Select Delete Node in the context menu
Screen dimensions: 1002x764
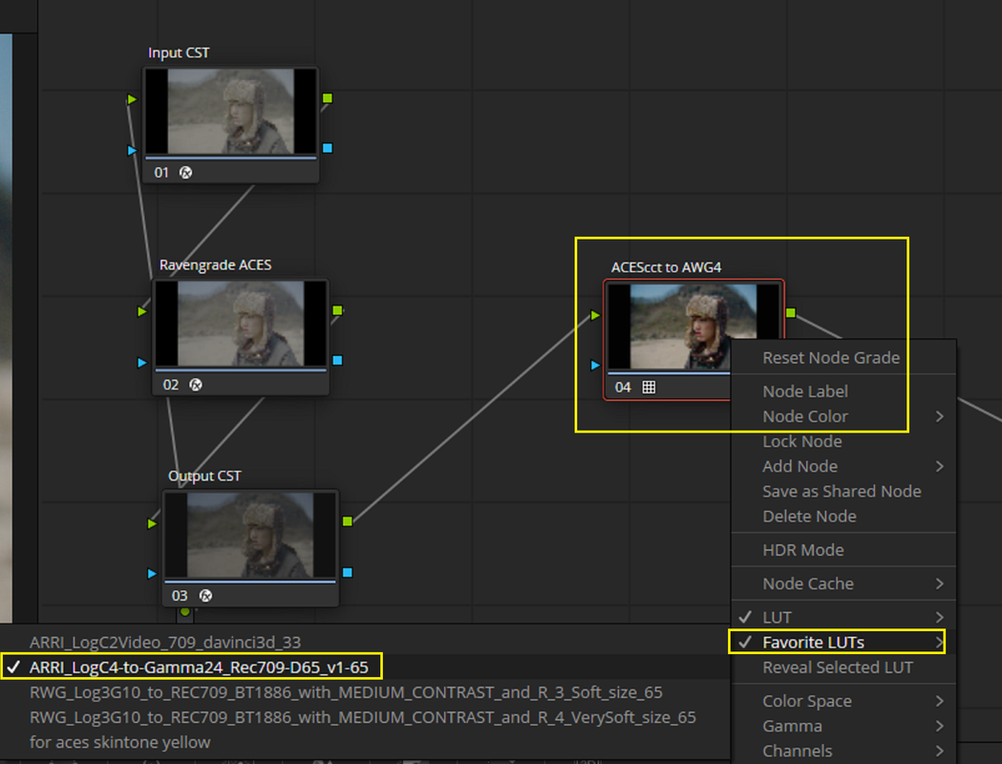[843, 516]
